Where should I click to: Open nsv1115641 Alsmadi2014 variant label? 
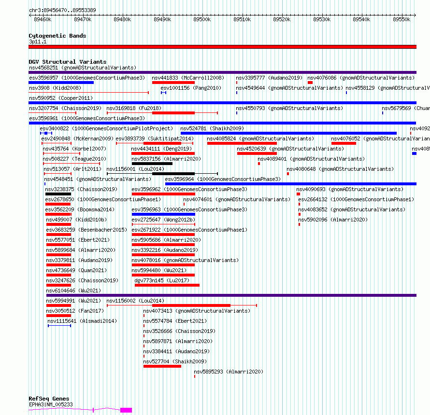(x=82, y=321)
